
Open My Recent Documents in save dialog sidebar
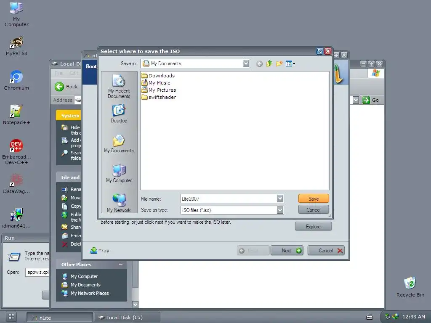pyautogui.click(x=119, y=87)
